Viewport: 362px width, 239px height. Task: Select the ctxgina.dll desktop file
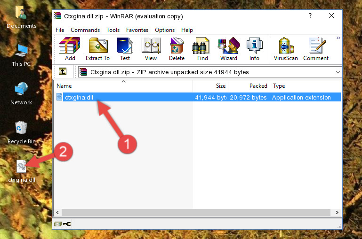pyautogui.click(x=22, y=171)
